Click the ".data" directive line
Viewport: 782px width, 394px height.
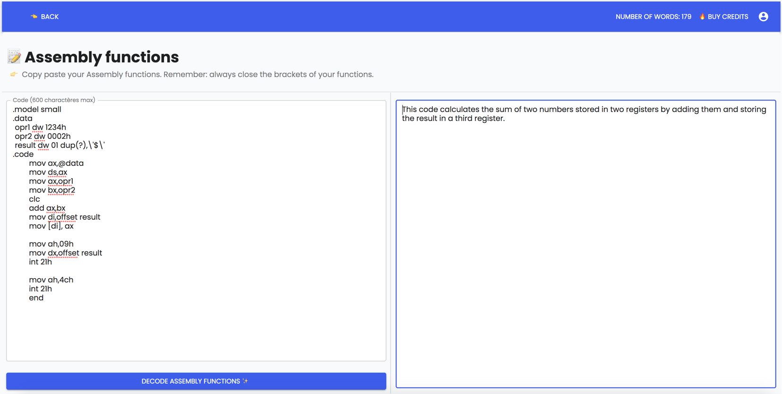point(23,119)
